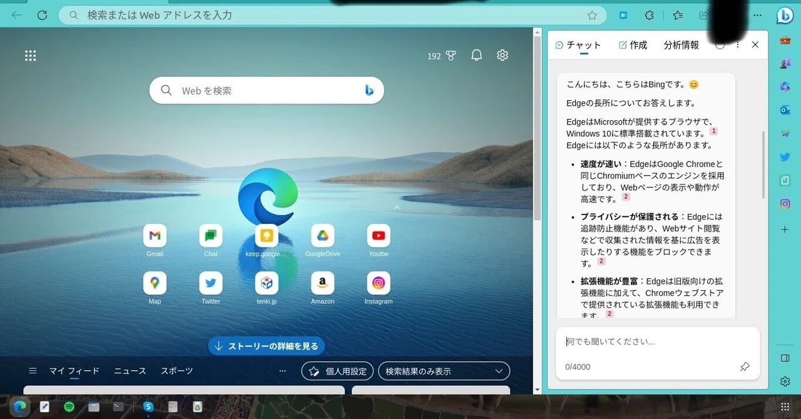The image size is (801, 419).
Task: Open the feed hamburger menu
Action: click(33, 371)
